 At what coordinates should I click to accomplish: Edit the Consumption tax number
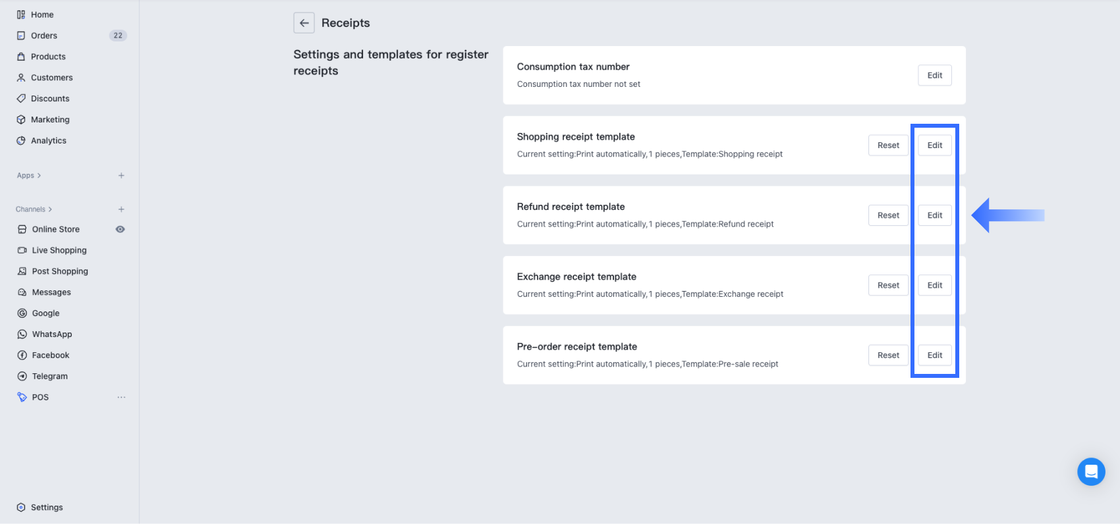[934, 75]
